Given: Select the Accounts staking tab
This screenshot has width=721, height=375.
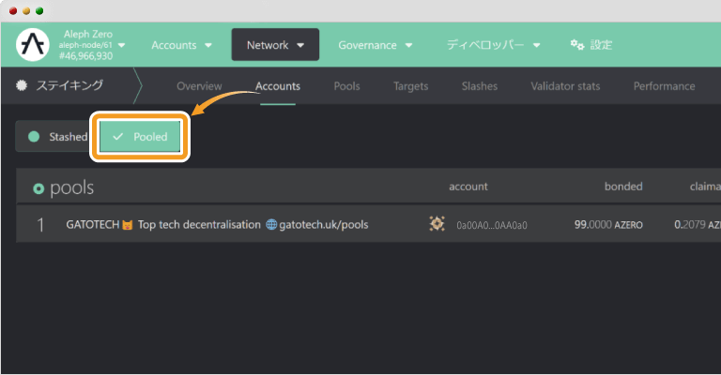Looking at the screenshot, I should (278, 86).
